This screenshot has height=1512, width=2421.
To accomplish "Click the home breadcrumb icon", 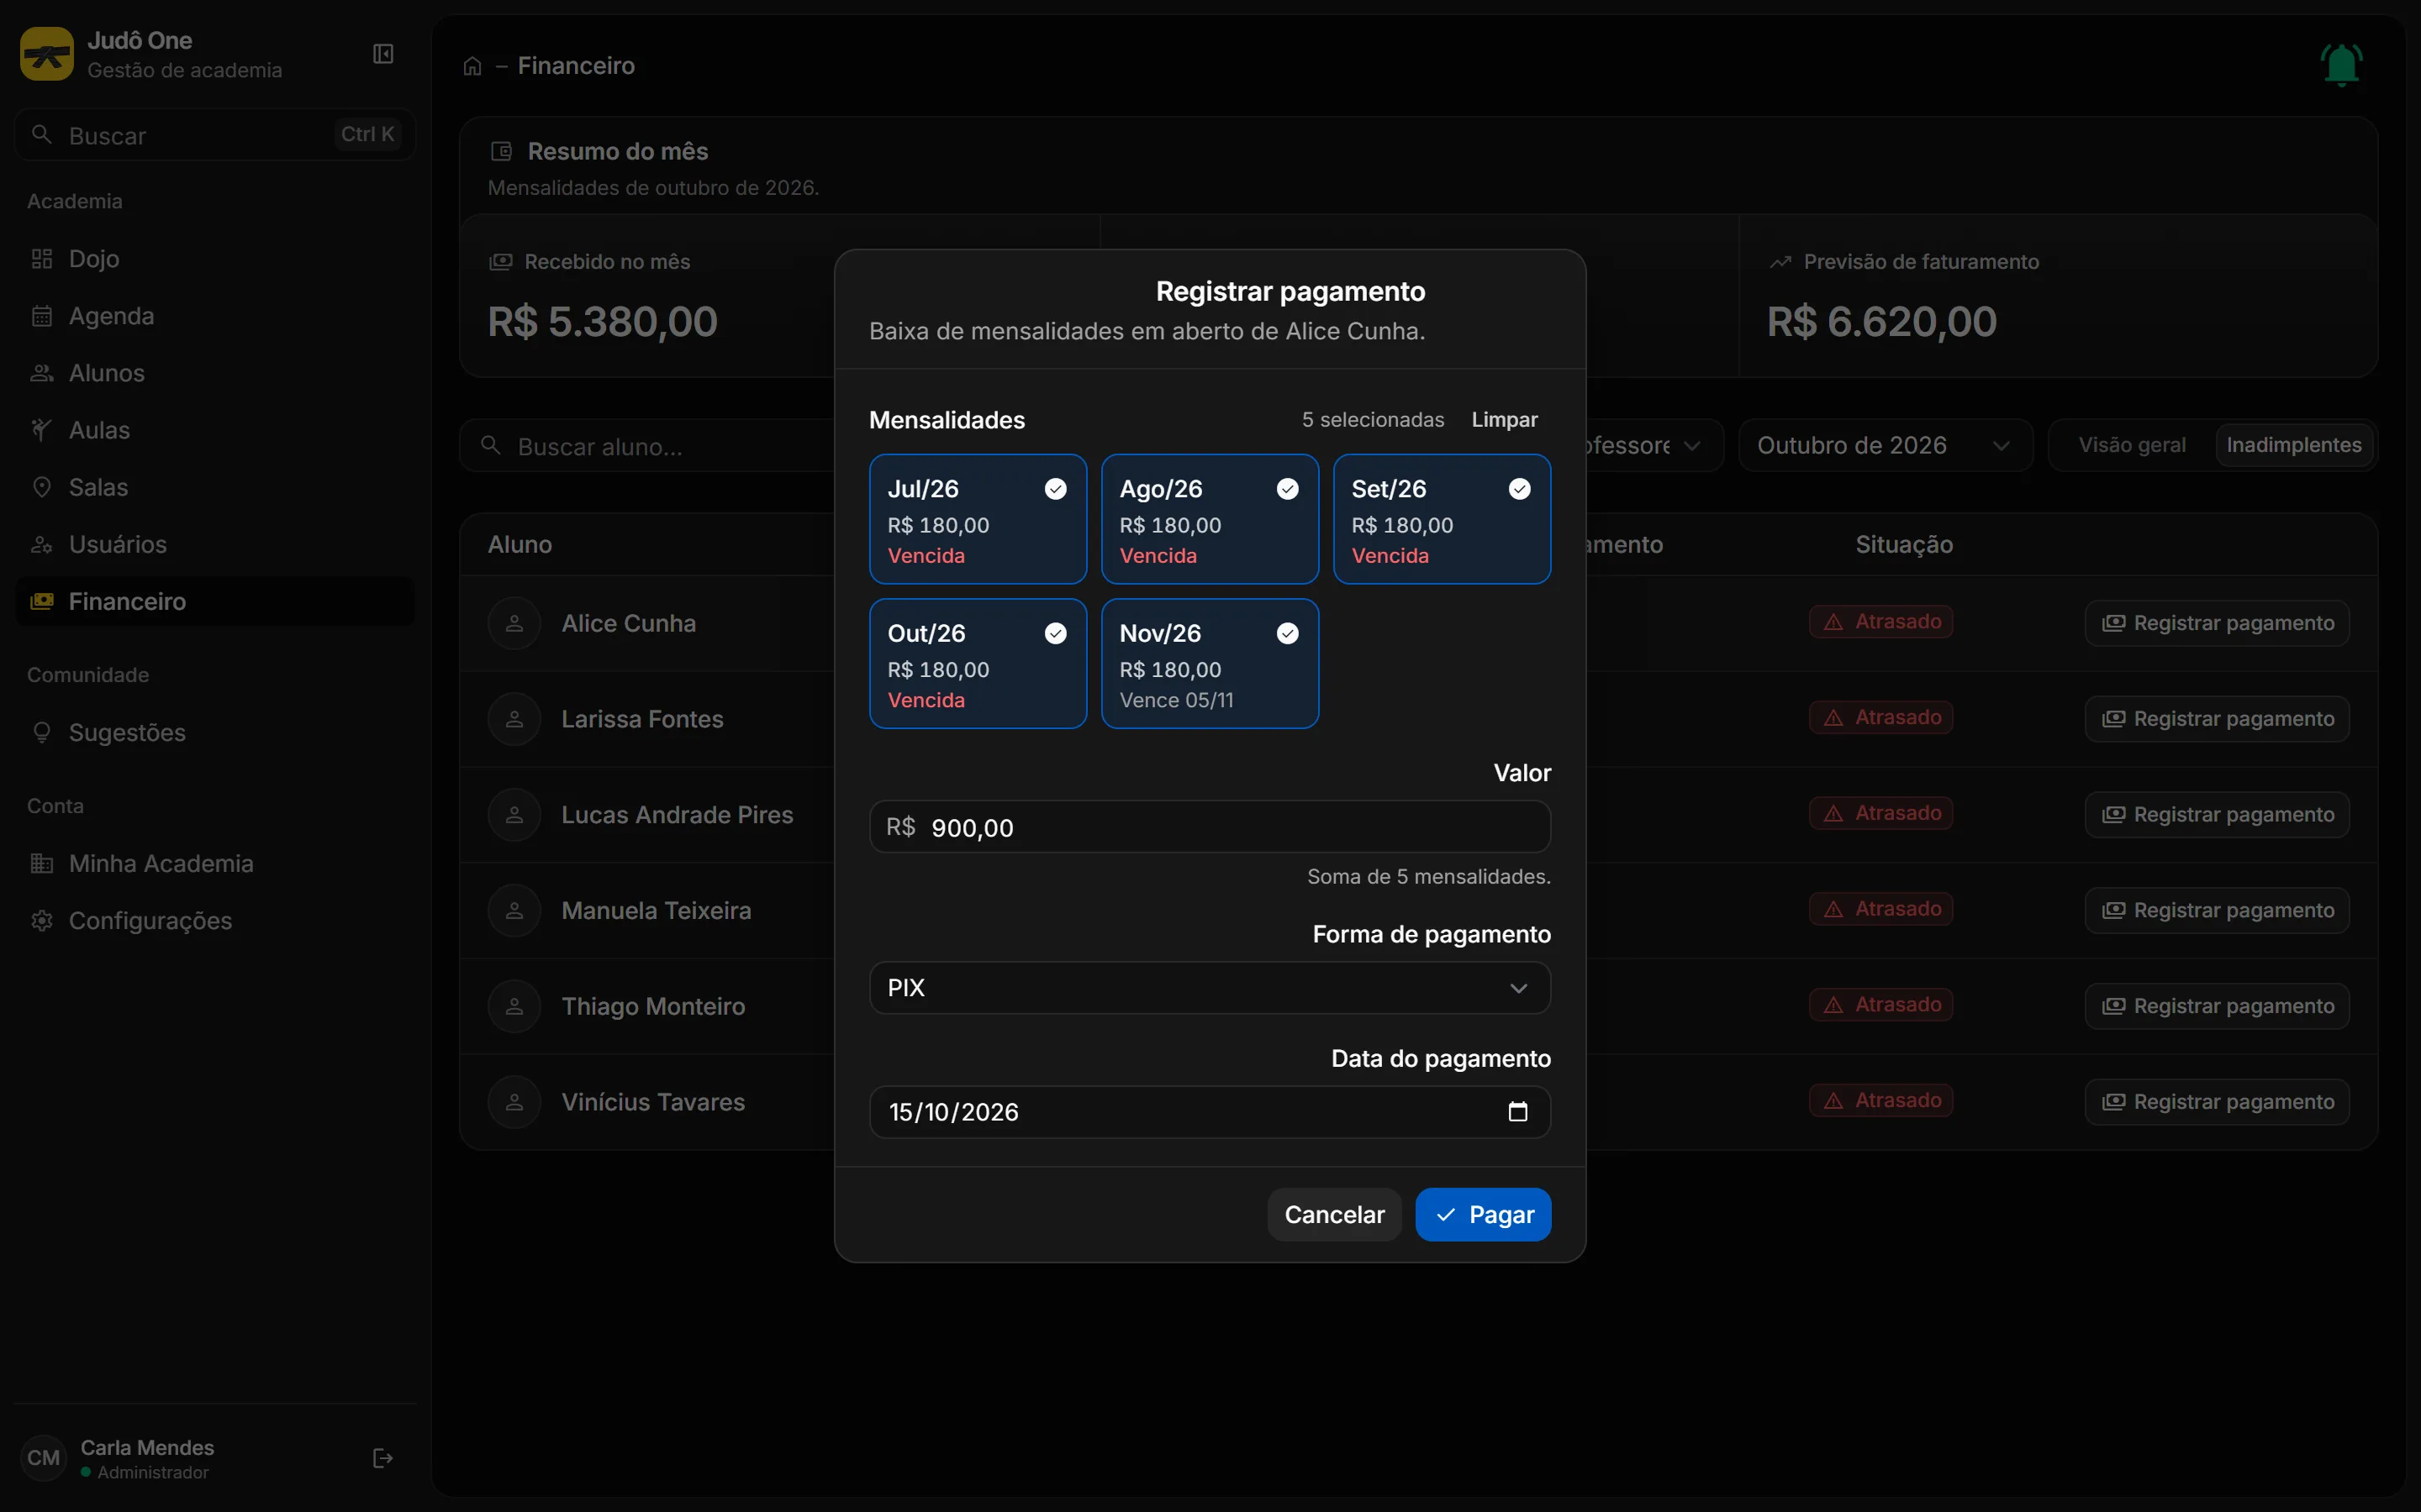I will 472,66.
